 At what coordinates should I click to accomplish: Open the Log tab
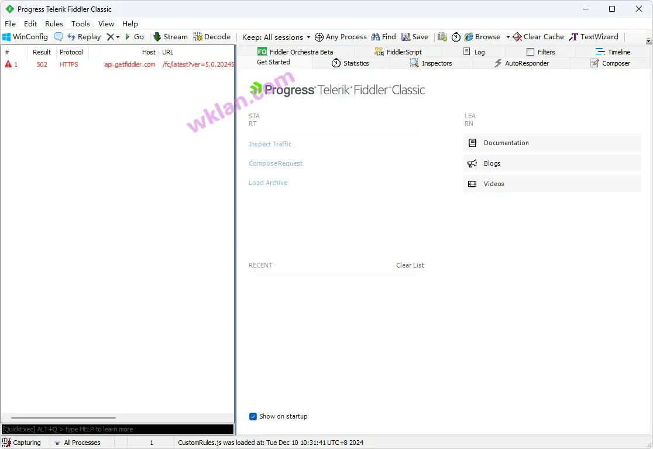(474, 52)
